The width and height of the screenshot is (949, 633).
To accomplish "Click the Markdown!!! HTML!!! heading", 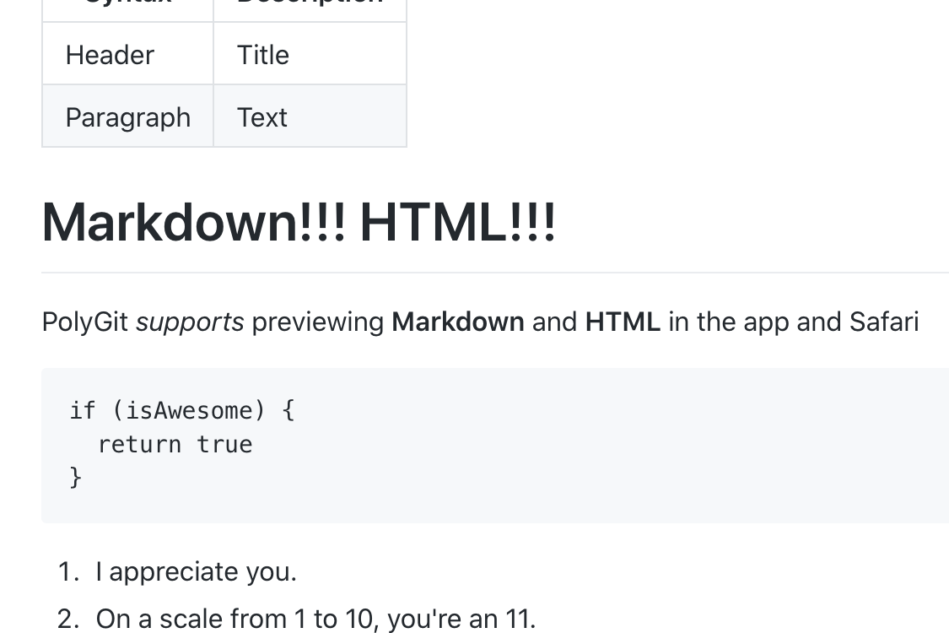I will point(299,223).
